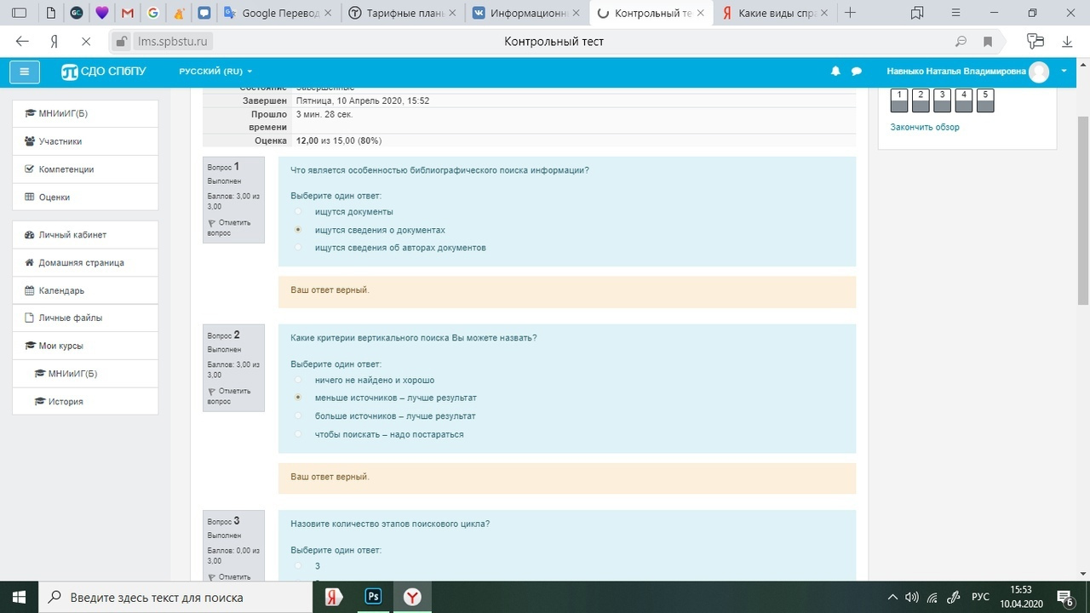Click the Windows taskbar search box

click(x=176, y=597)
